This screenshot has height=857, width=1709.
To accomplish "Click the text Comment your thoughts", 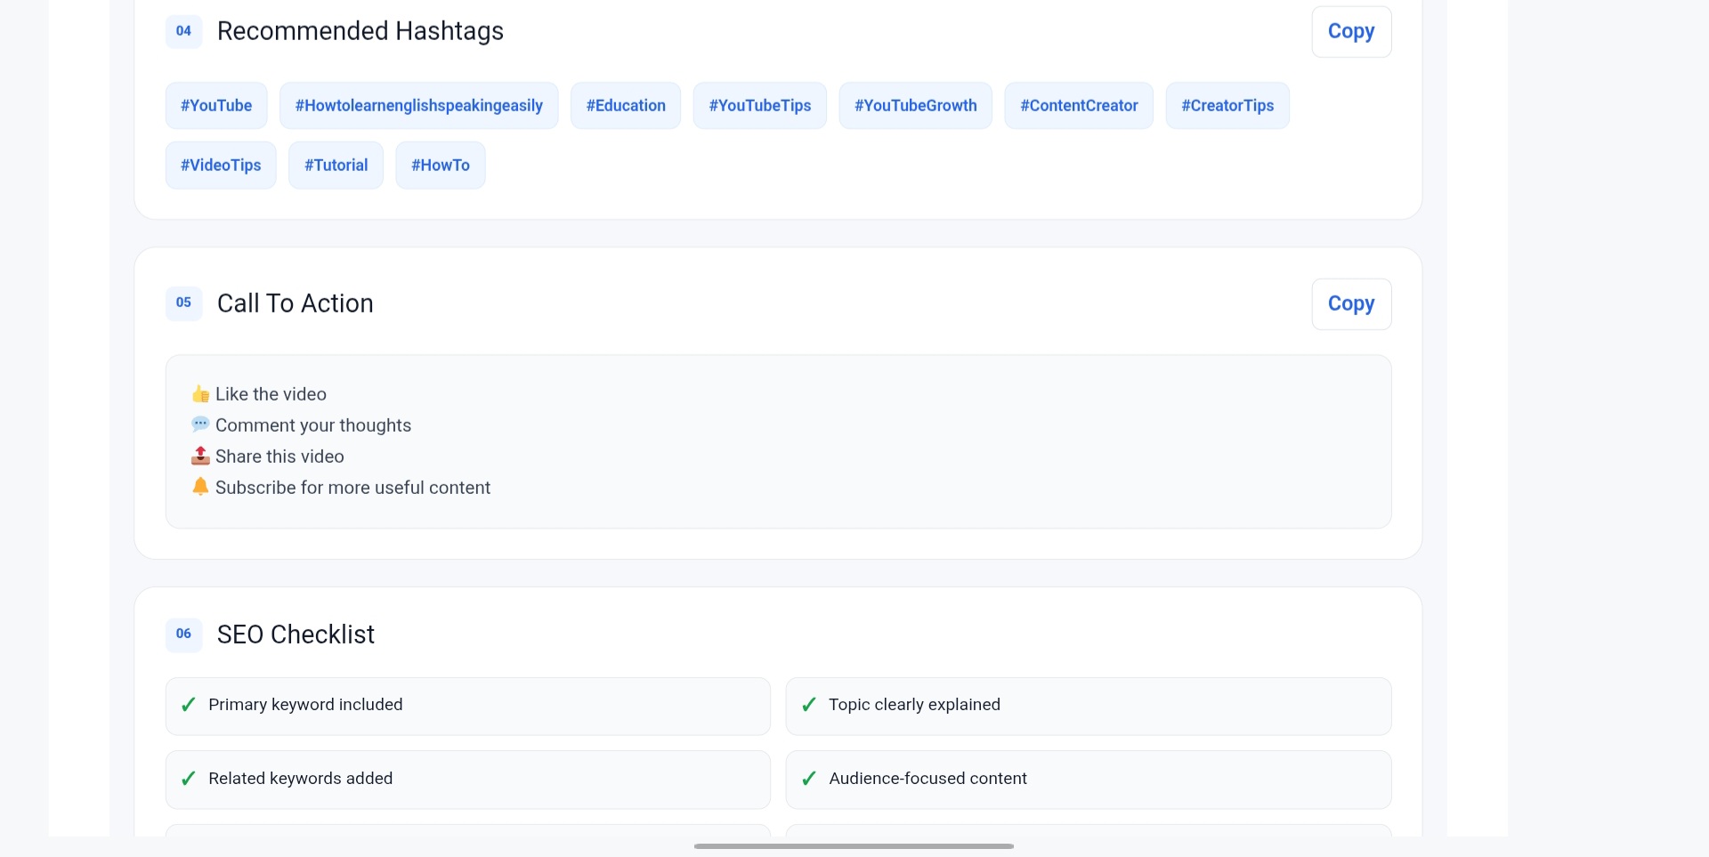I will pos(313,425).
